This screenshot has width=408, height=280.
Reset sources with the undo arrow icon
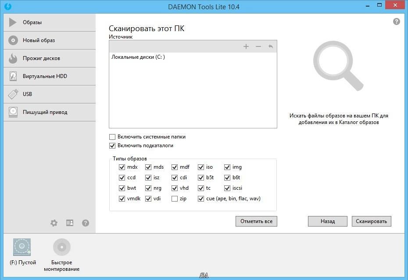(271, 46)
